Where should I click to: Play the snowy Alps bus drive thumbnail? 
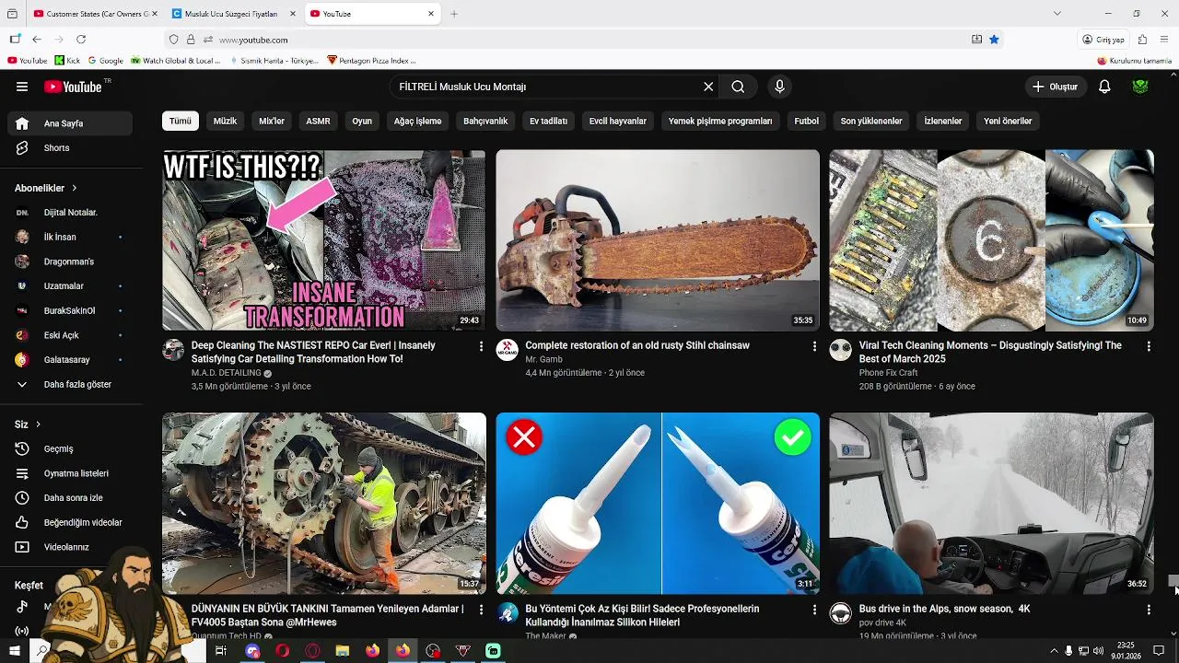pyautogui.click(x=991, y=504)
